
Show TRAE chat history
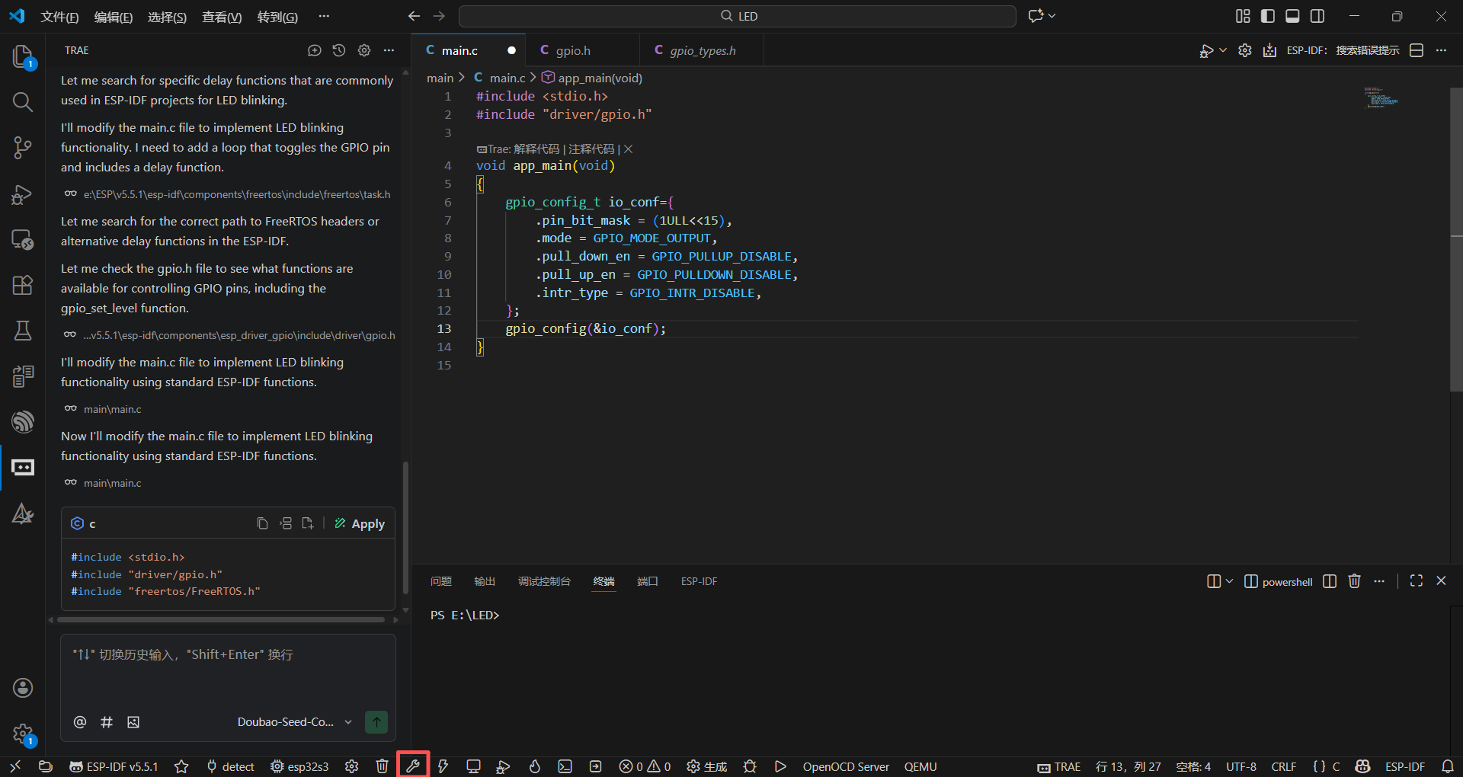[339, 50]
